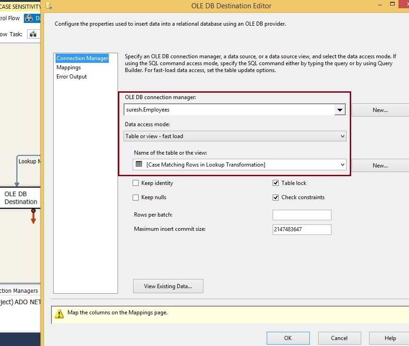Click the yellow warning icon in the message bar
The width and height of the screenshot is (409, 346).
pyautogui.click(x=60, y=314)
